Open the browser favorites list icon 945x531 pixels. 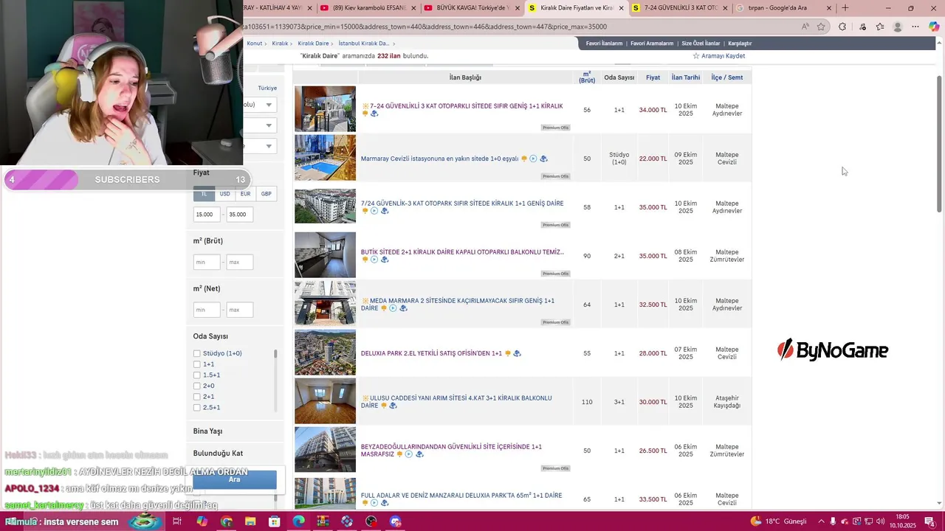click(880, 27)
